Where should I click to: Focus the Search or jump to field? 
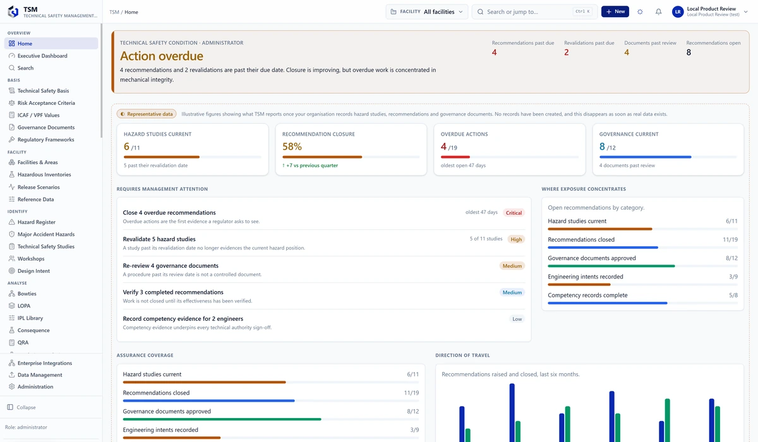535,11
